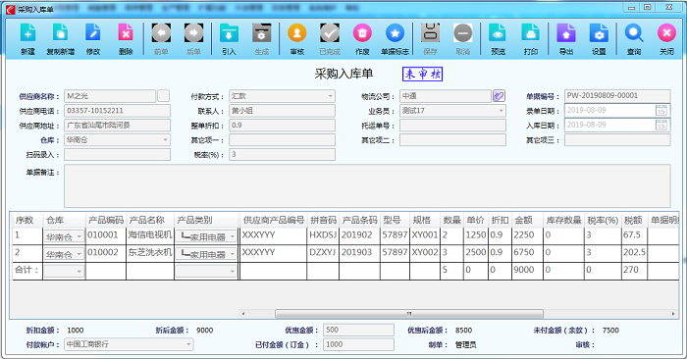Click the 供应商名称 input field
687x359 pixels.
pos(110,96)
